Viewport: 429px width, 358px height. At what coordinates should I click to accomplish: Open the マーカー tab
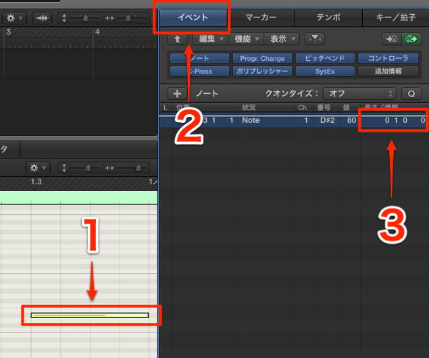(x=261, y=18)
